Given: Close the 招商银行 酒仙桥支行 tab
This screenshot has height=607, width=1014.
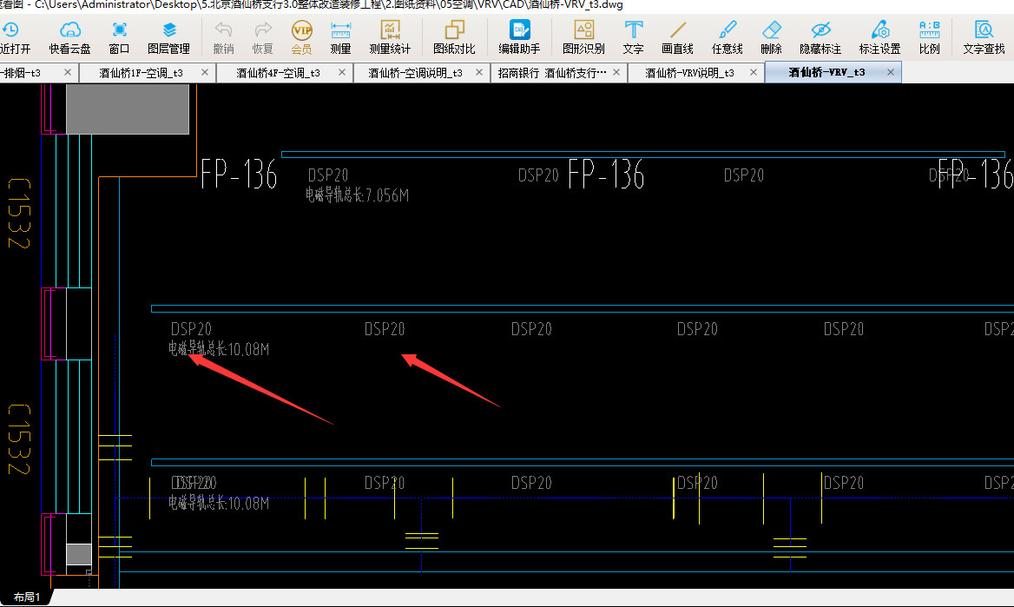Looking at the screenshot, I should (616, 72).
